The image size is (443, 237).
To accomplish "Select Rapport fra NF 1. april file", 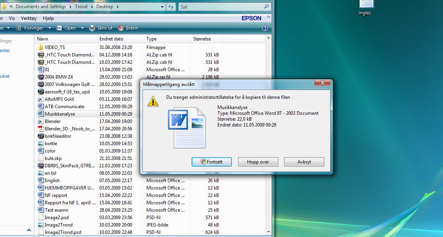I will (x=70, y=203).
